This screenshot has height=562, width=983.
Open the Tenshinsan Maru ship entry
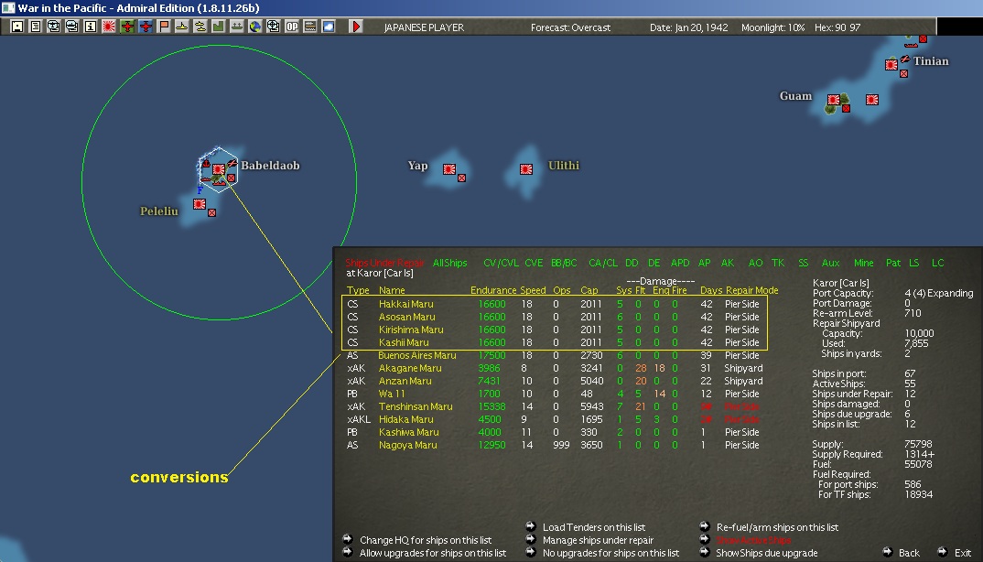pyautogui.click(x=415, y=406)
